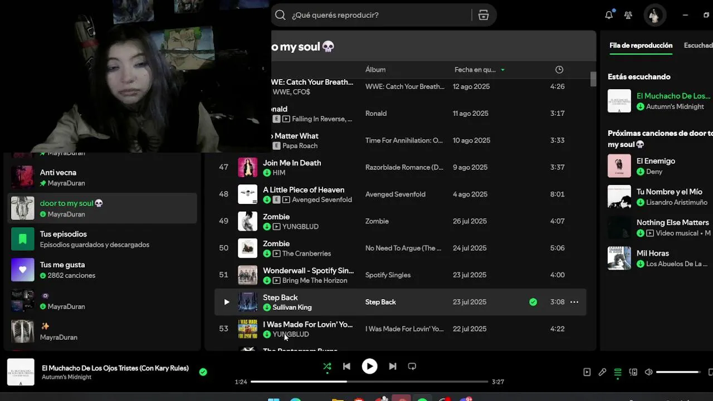The image size is (713, 401).
Task: Click A Little Piece of Heaven cover
Action: [248, 194]
